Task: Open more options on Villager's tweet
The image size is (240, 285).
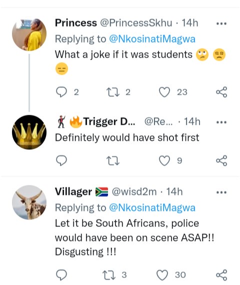Action: click(221, 192)
